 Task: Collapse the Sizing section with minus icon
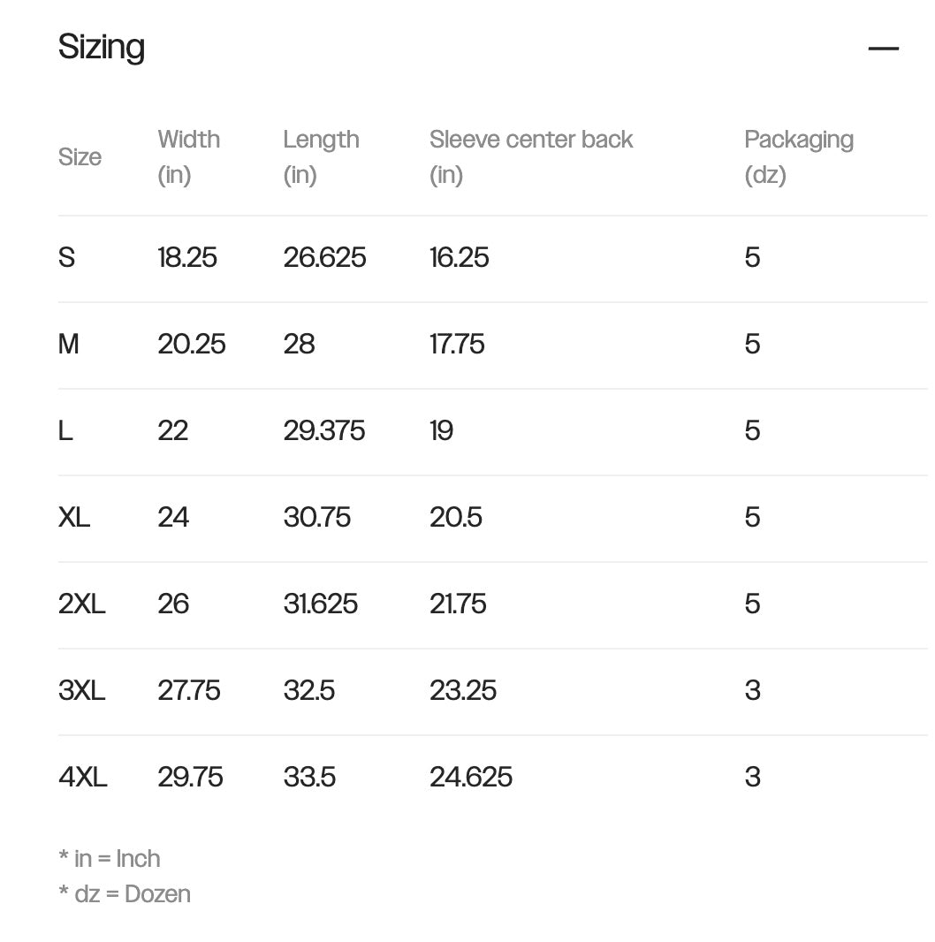click(x=883, y=49)
